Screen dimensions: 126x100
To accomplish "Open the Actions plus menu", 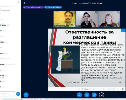I will (x=26, y=95).
